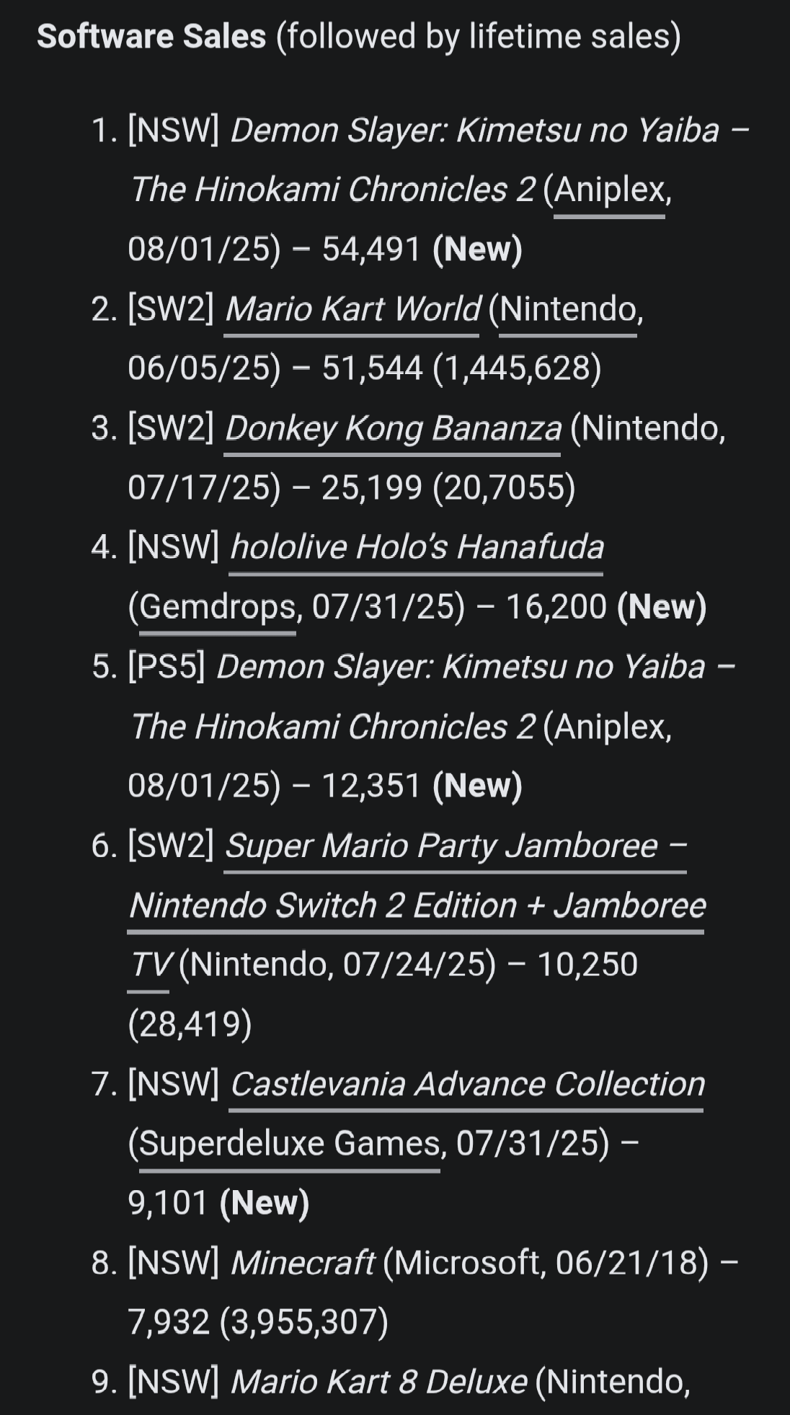Click the 1,445,628 lifetime sales figure
Viewport: 790px width, 1415px height.
[x=517, y=369]
